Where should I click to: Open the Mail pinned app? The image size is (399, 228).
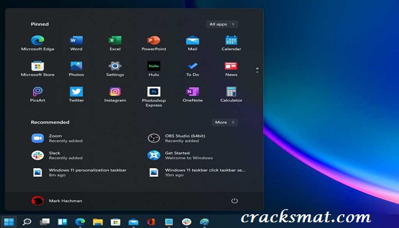click(x=193, y=43)
